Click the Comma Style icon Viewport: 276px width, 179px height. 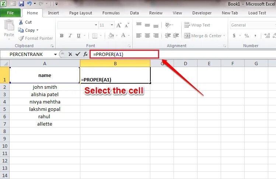coord(255,36)
